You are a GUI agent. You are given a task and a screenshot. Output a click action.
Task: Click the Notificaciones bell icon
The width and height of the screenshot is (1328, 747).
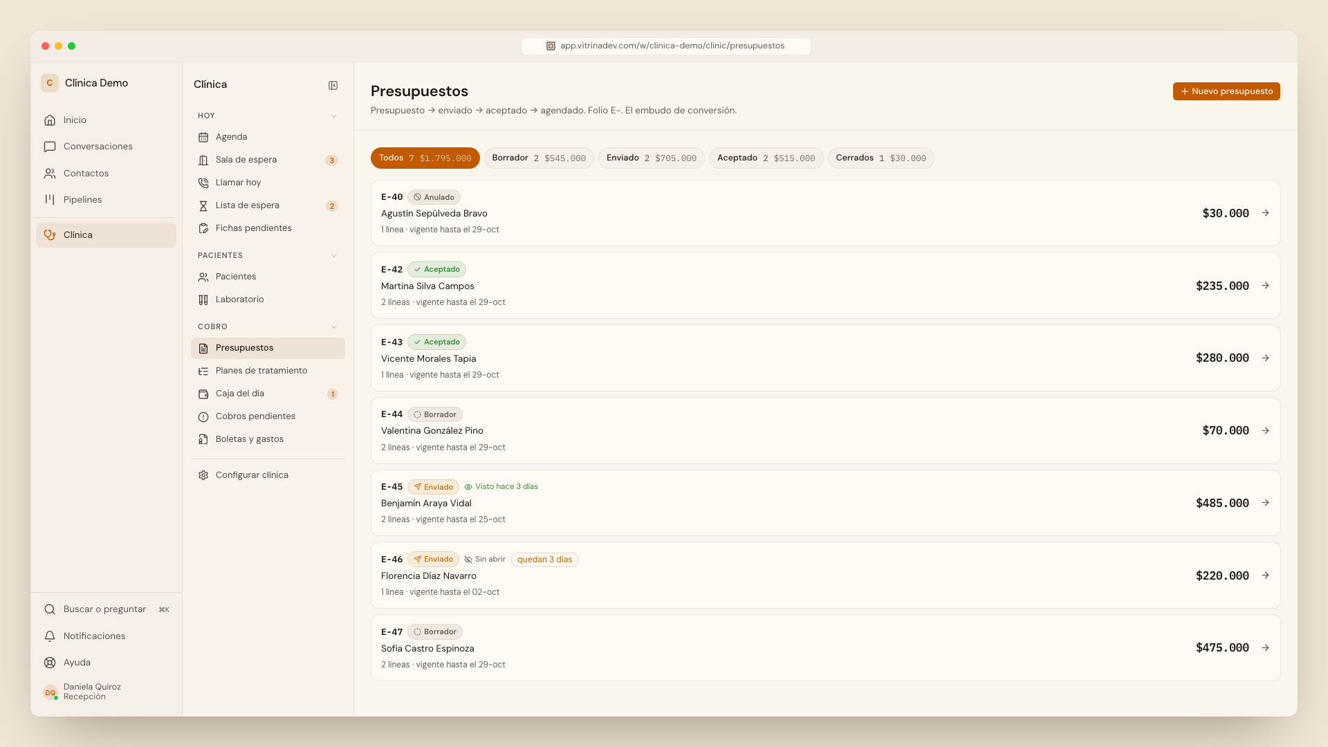tap(50, 636)
